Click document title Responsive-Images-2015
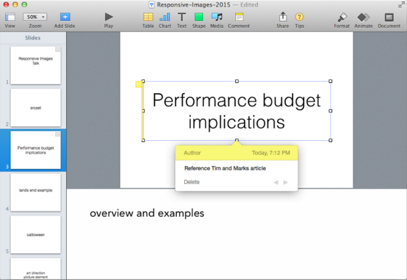 tap(193, 5)
